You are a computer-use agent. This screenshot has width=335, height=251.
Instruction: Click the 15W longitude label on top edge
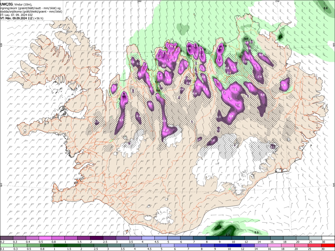[x=277, y=1]
